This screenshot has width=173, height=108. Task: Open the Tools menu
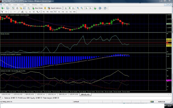pyautogui.click(x=28, y=5)
